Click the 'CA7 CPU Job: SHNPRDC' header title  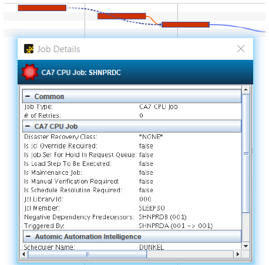pos(81,73)
